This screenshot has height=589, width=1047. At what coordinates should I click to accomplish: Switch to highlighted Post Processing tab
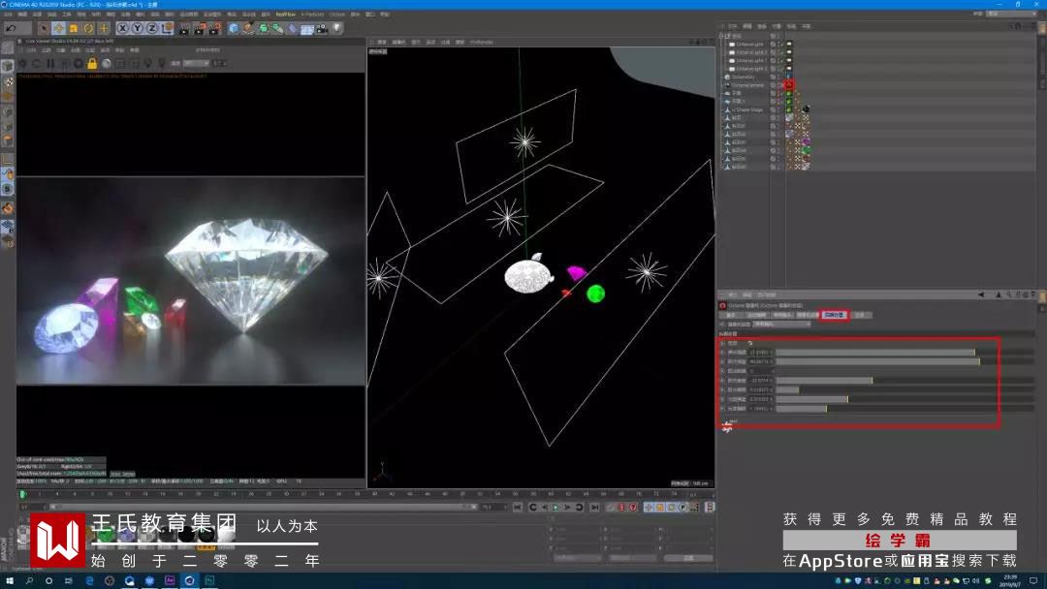coord(834,315)
